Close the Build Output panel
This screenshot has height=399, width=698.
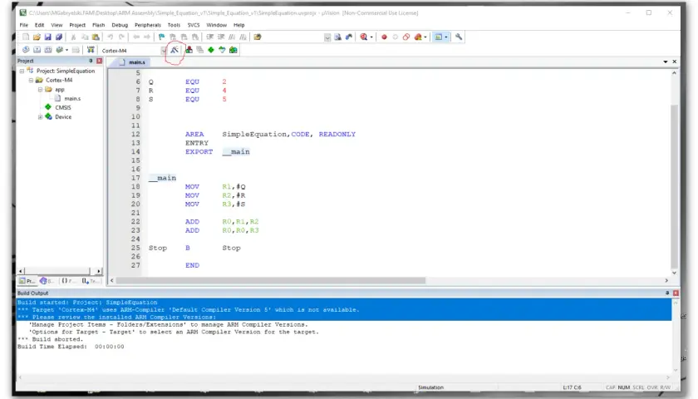[676, 293]
